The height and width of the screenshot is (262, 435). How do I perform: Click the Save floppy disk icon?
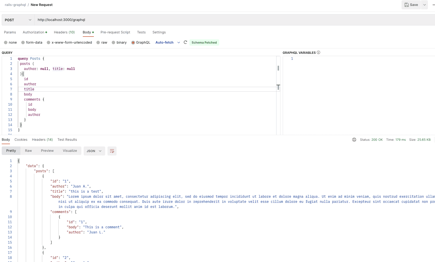pyautogui.click(x=406, y=5)
